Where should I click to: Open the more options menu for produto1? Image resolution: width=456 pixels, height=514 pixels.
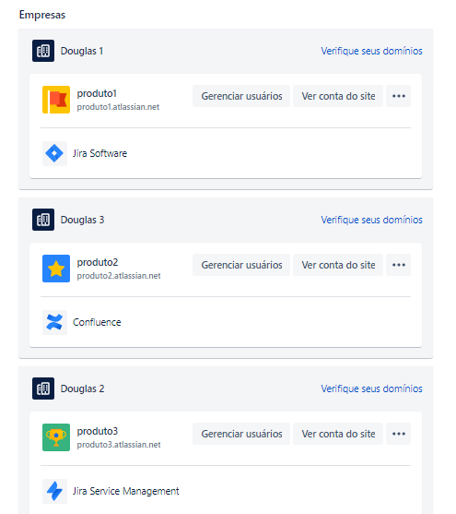[398, 96]
